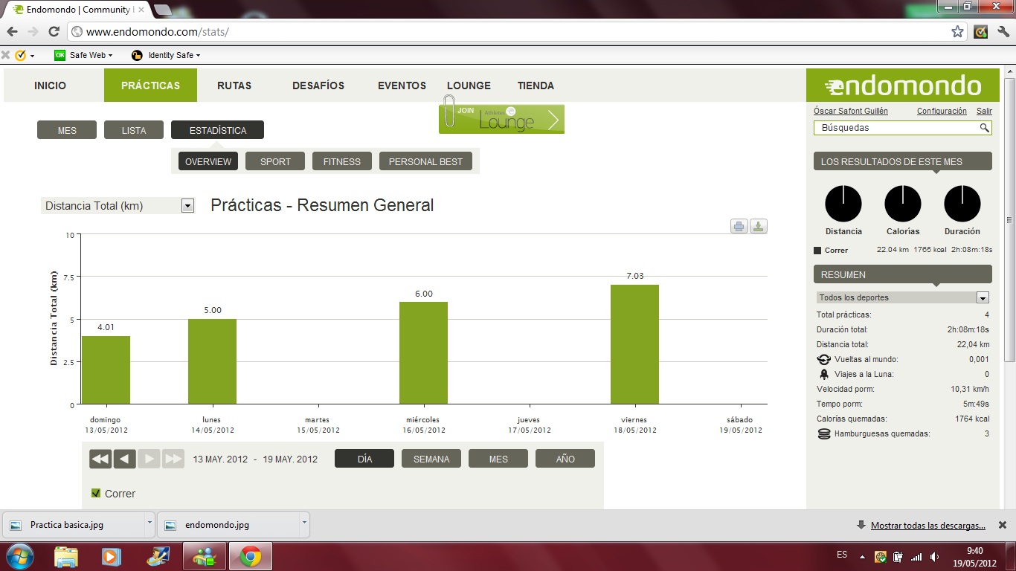Image resolution: width=1016 pixels, height=571 pixels.
Task: Select PRÁCTICAS tab
Action: click(150, 86)
